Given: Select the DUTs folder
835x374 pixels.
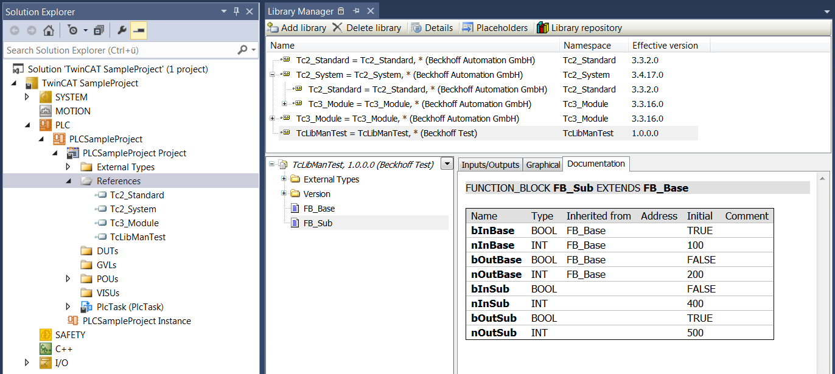Looking at the screenshot, I should pyautogui.click(x=107, y=251).
